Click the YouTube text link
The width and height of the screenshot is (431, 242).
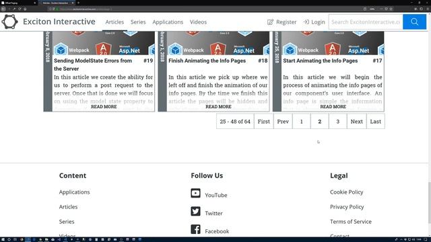click(x=216, y=195)
